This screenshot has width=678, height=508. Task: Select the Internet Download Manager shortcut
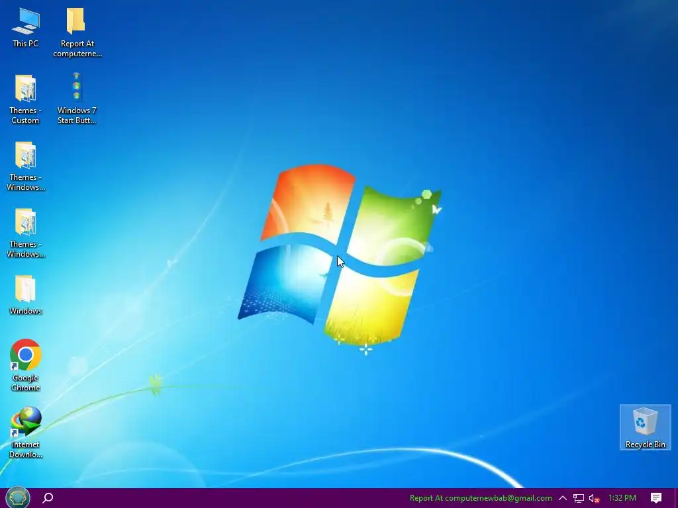[26, 432]
